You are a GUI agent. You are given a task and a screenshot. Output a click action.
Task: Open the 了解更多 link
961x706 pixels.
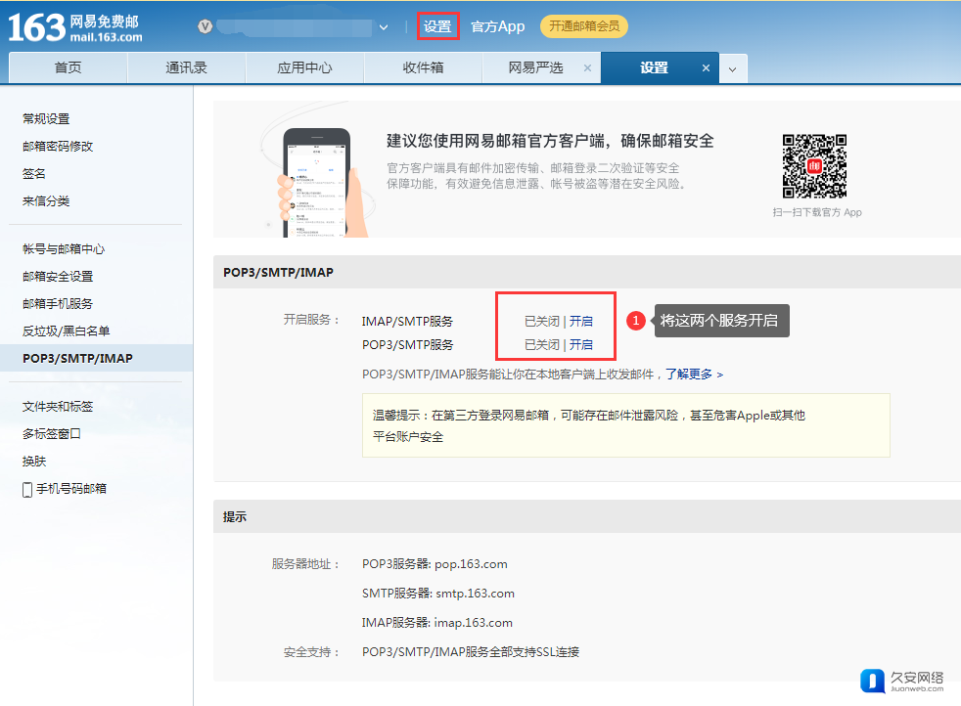695,375
